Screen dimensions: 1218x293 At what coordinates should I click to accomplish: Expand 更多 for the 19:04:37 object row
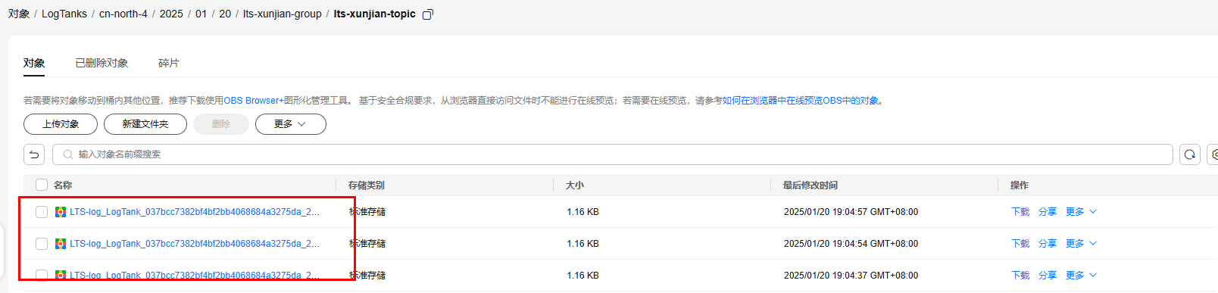(x=1081, y=276)
